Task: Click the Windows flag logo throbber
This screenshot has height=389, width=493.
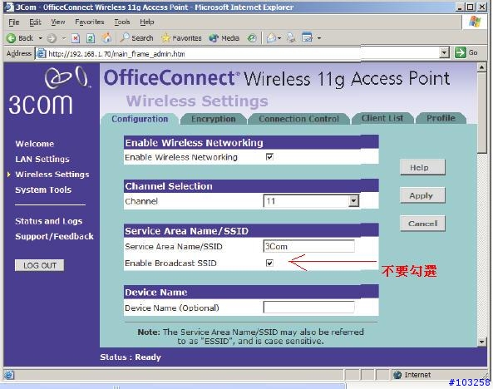Action: [x=475, y=22]
